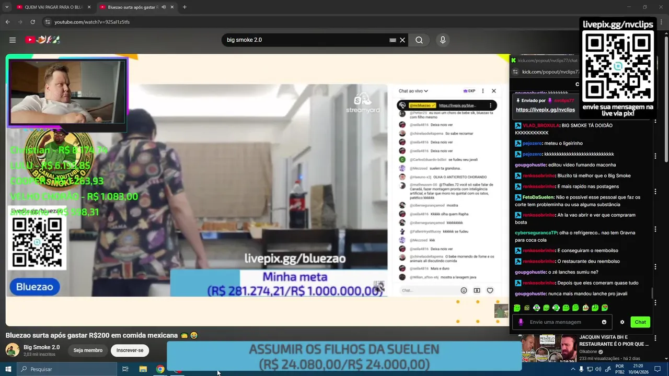
Task: Click the Bluezao blue badge in the video
Action: (x=34, y=287)
